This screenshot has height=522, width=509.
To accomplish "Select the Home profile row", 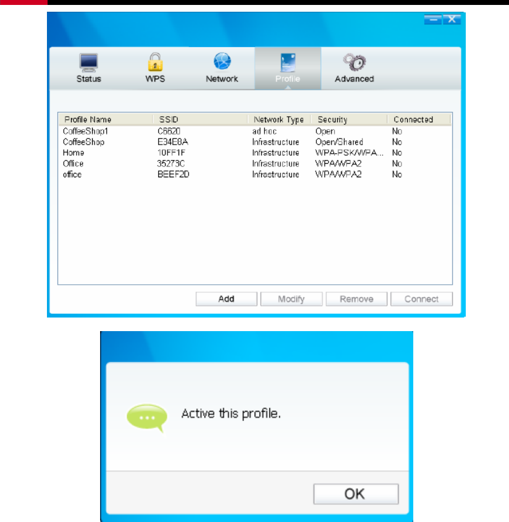I will (255, 153).
